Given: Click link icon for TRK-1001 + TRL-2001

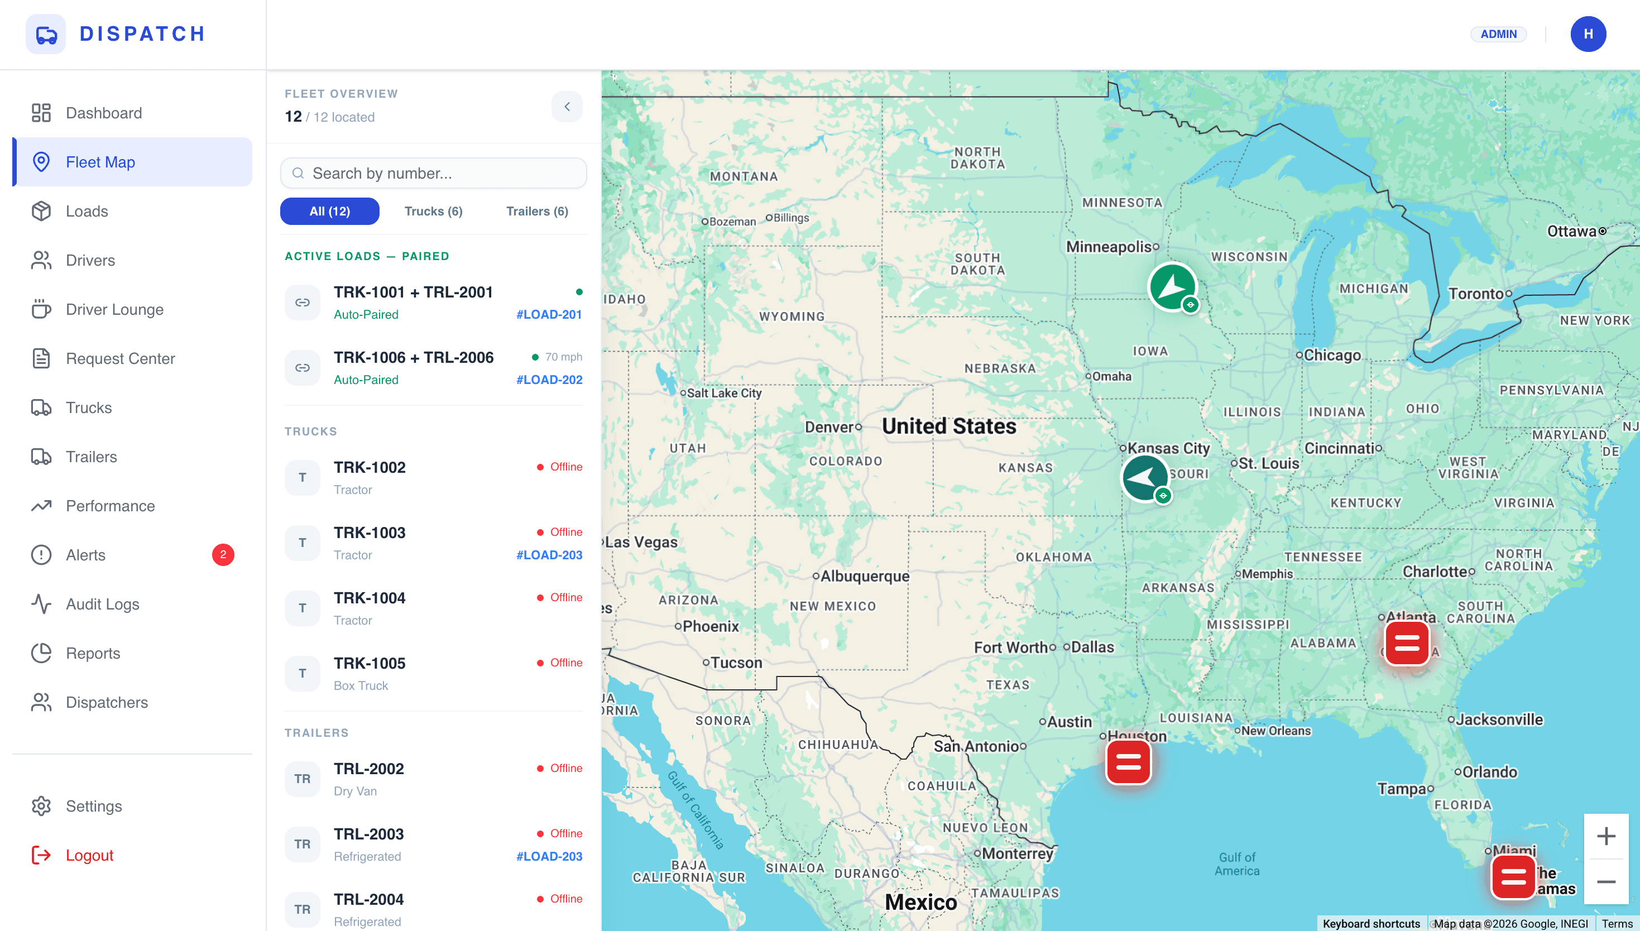Looking at the screenshot, I should (303, 303).
